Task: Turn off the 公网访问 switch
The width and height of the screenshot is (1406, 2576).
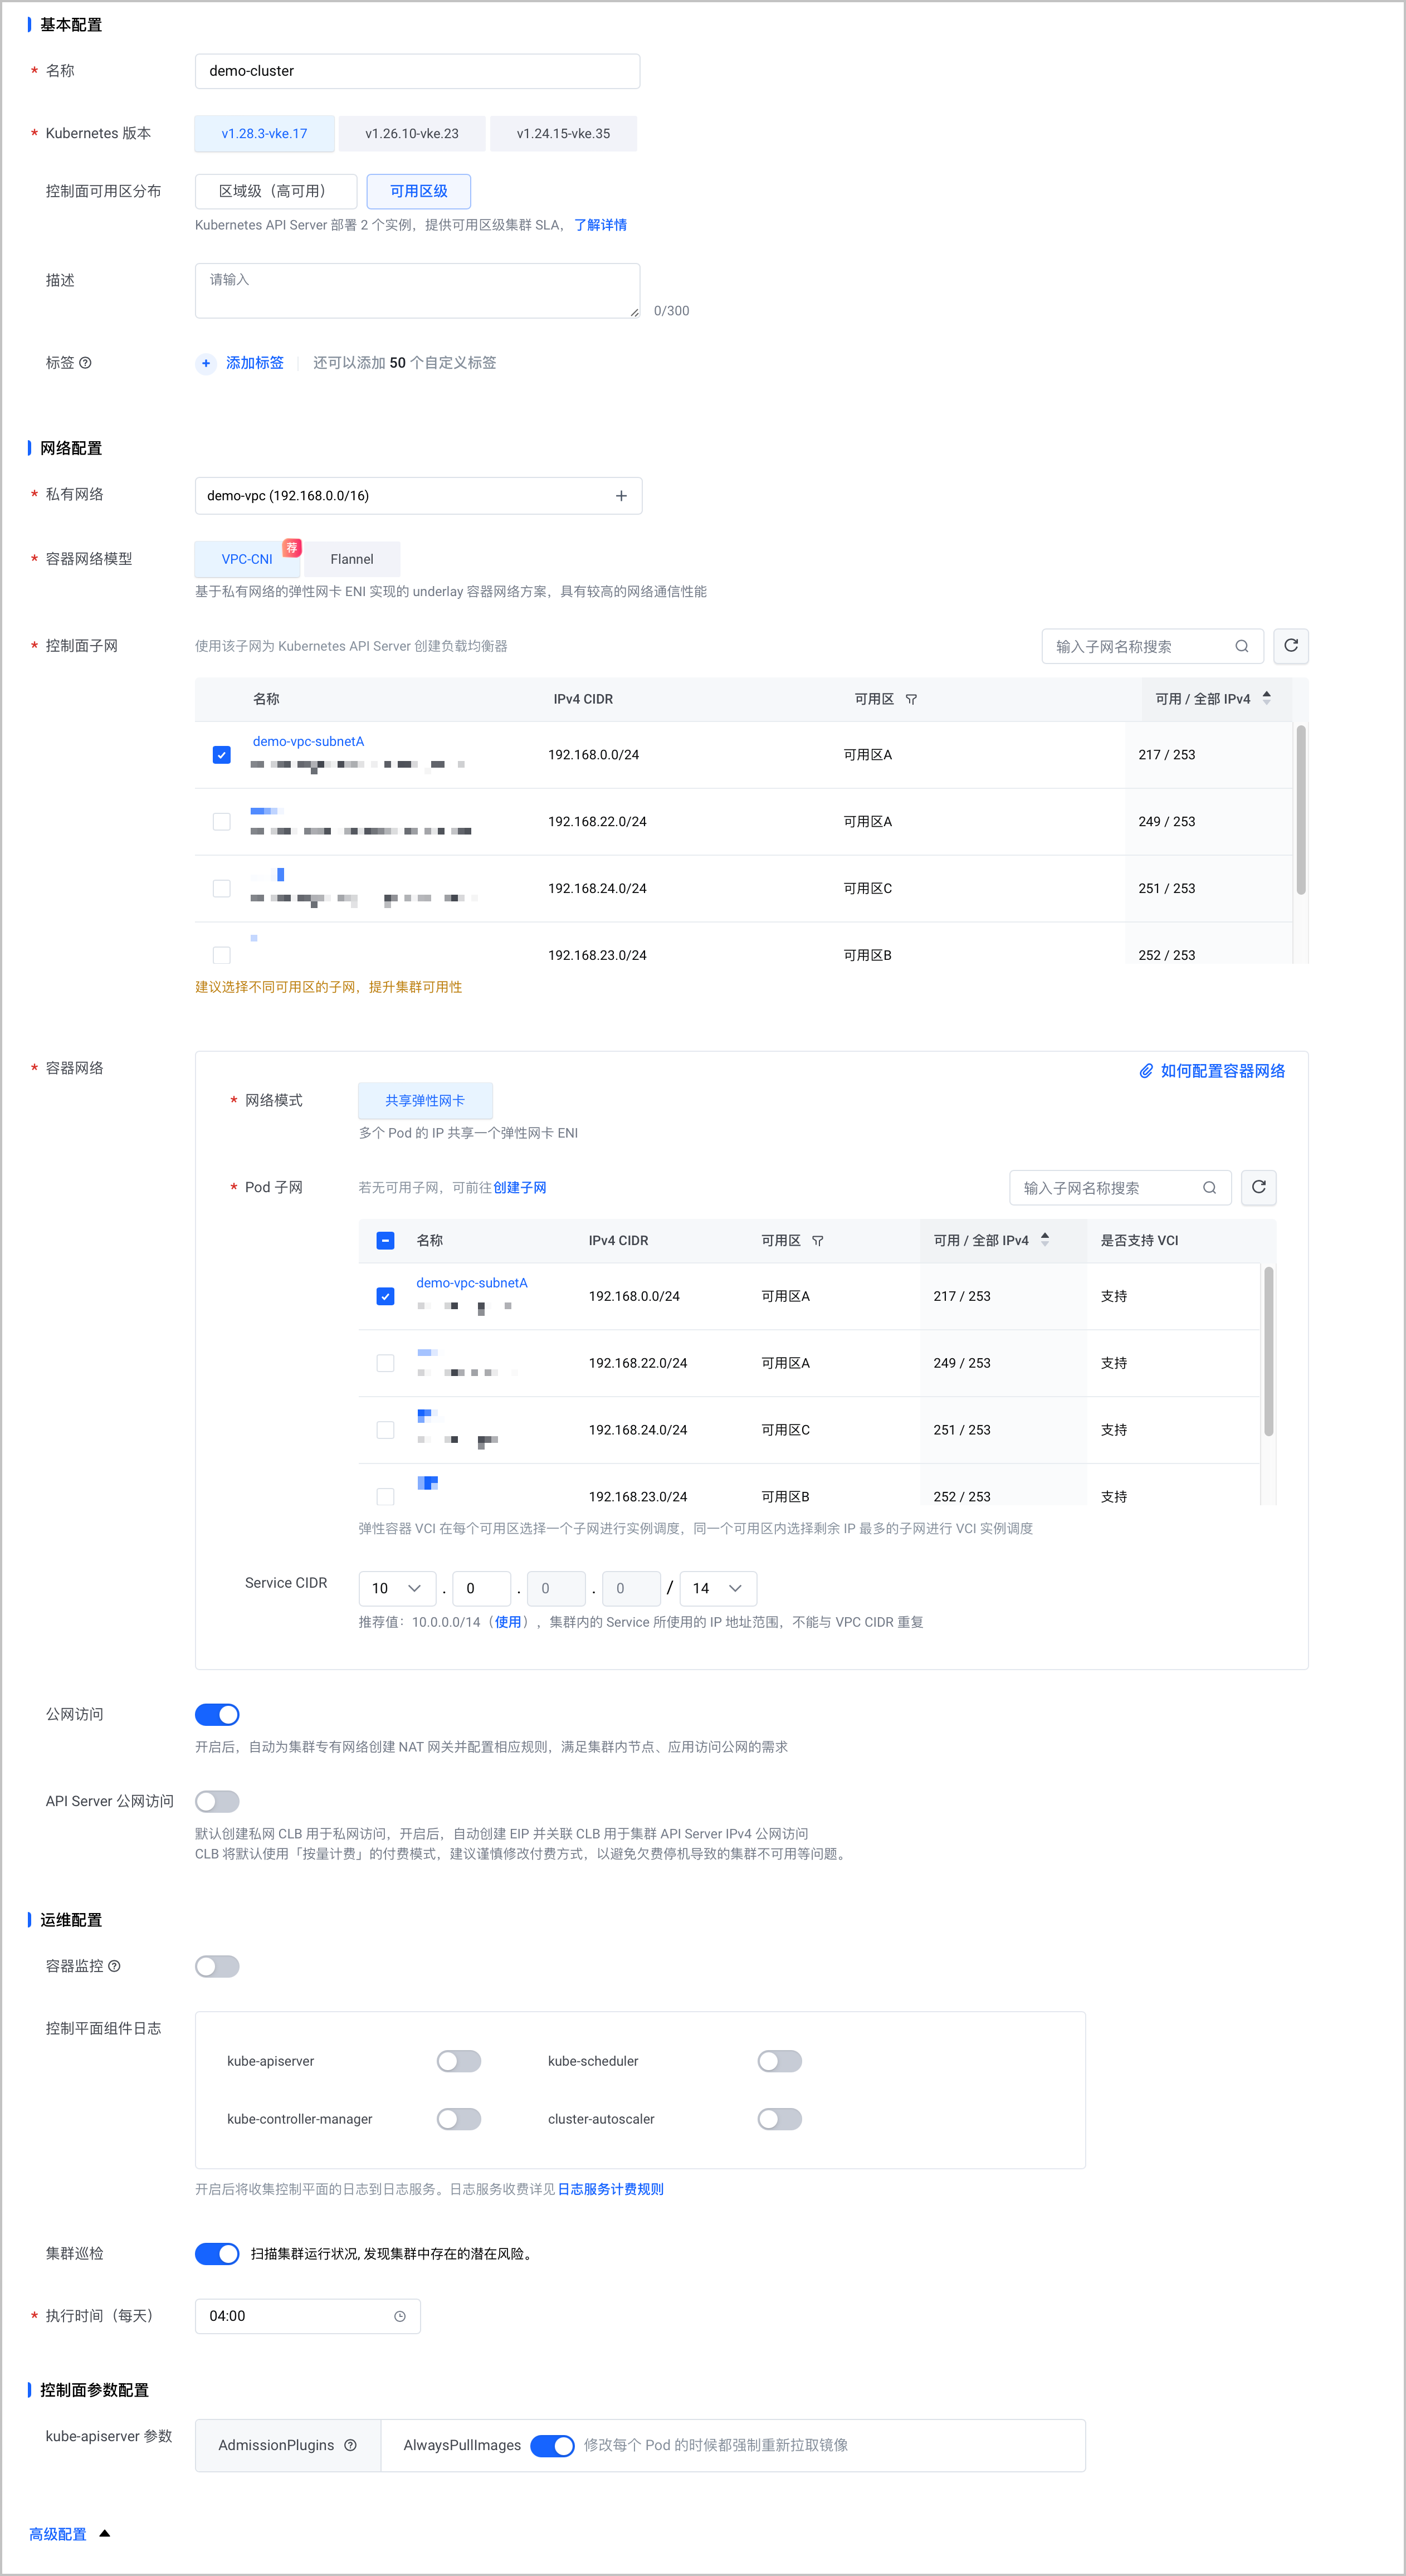Action: click(x=217, y=1715)
